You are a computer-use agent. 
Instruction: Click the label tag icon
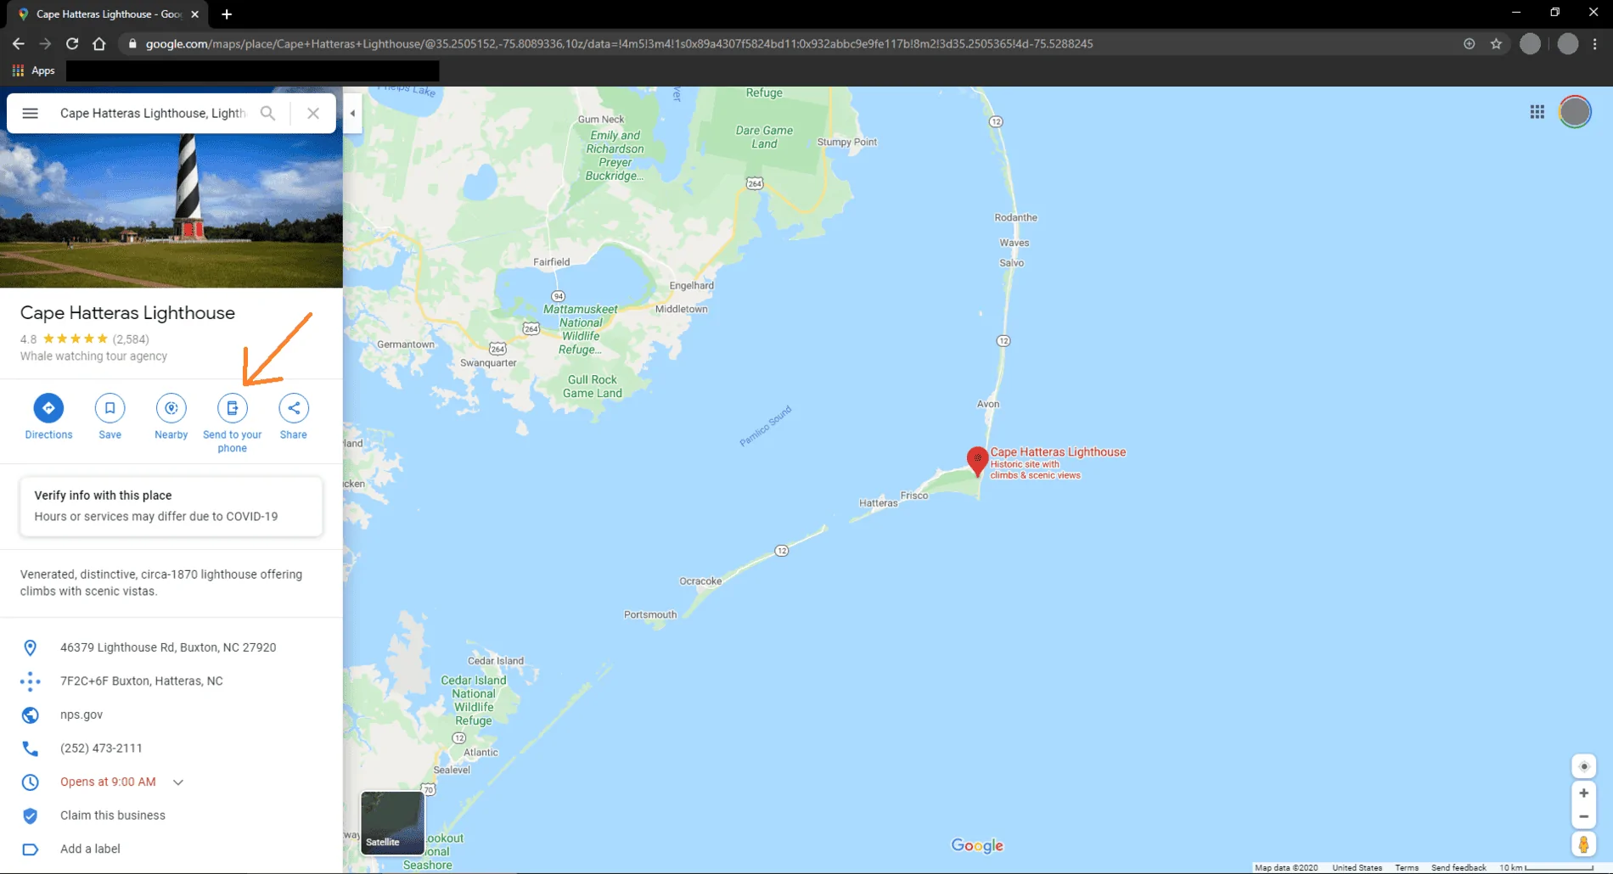pyautogui.click(x=30, y=849)
